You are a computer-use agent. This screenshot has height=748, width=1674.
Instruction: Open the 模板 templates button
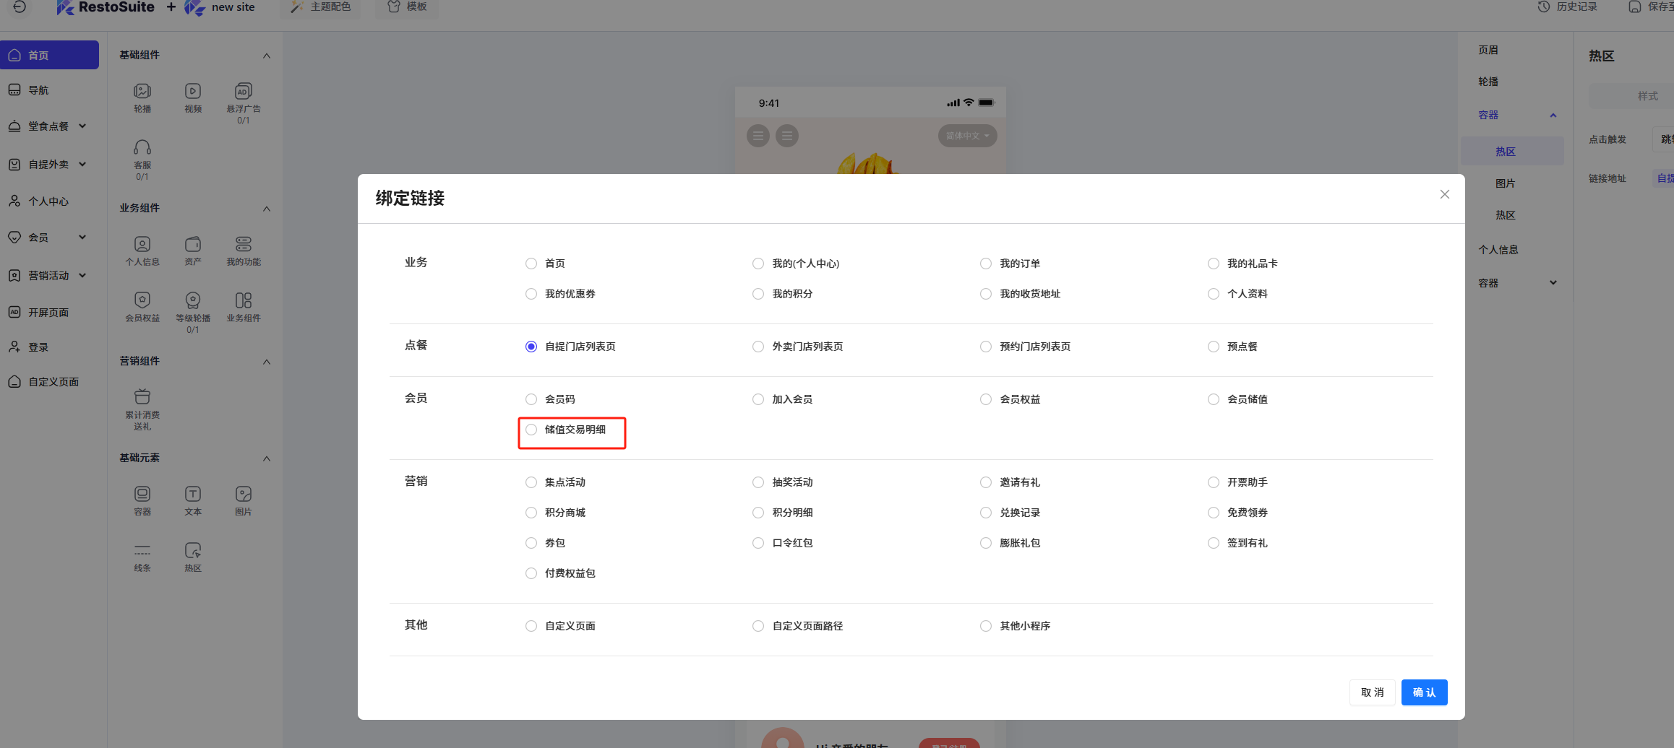click(407, 7)
